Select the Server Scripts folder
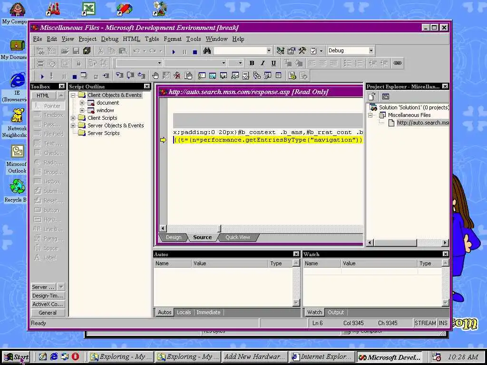 click(x=103, y=133)
